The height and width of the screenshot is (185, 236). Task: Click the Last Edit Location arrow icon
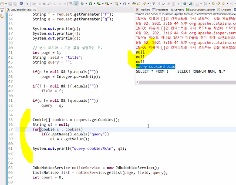point(213,4)
